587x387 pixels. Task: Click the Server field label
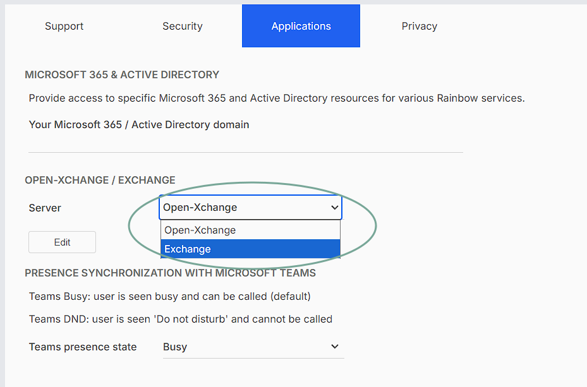click(45, 208)
